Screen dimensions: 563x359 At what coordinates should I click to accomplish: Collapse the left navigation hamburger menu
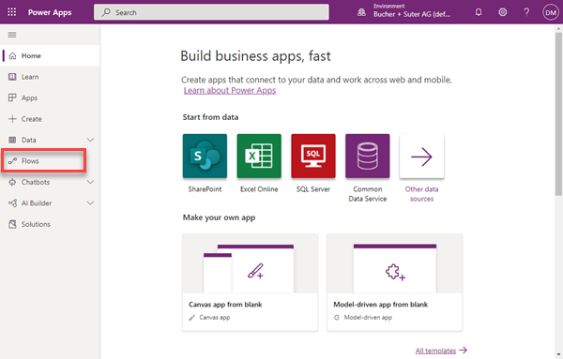tap(12, 35)
